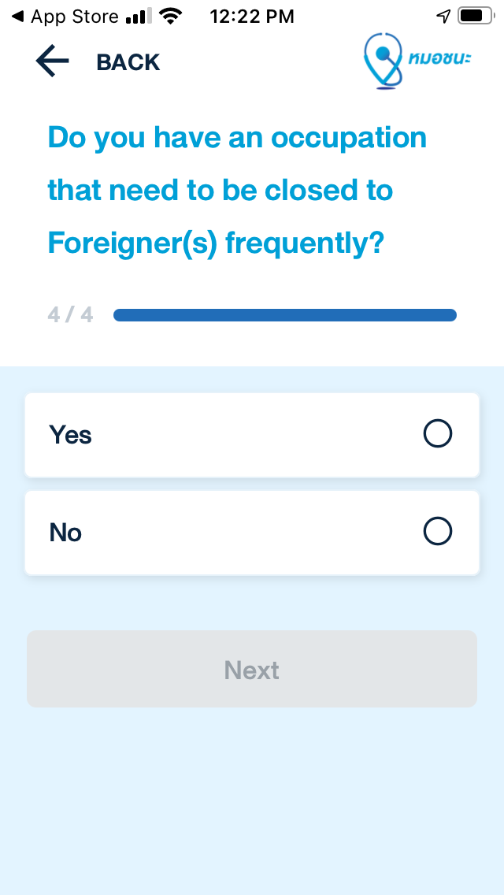The width and height of the screenshot is (504, 895).
Task: Tap the battery indicator icon
Action: pyautogui.click(x=476, y=16)
